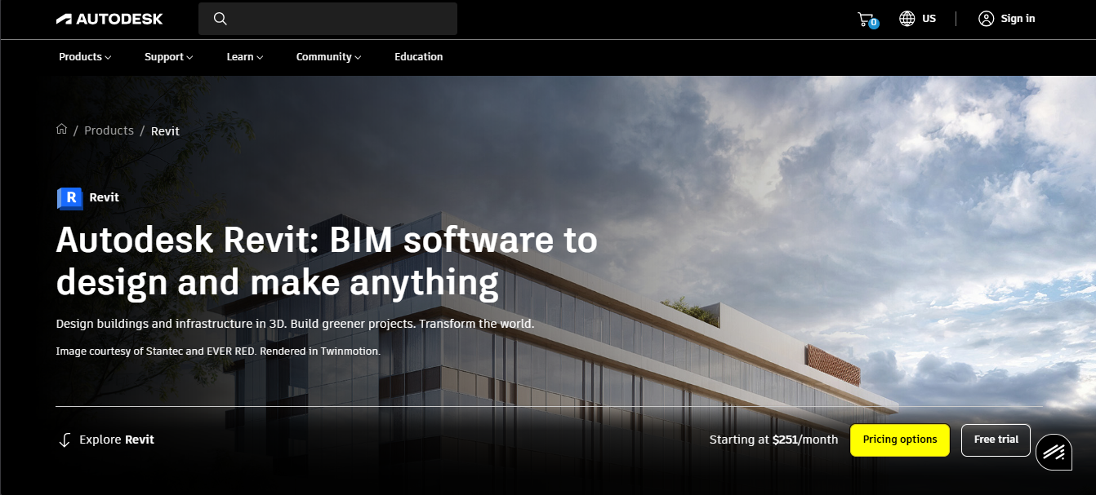This screenshot has width=1096, height=495.
Task: Click the "Starting at $251/month" text
Action: (773, 440)
